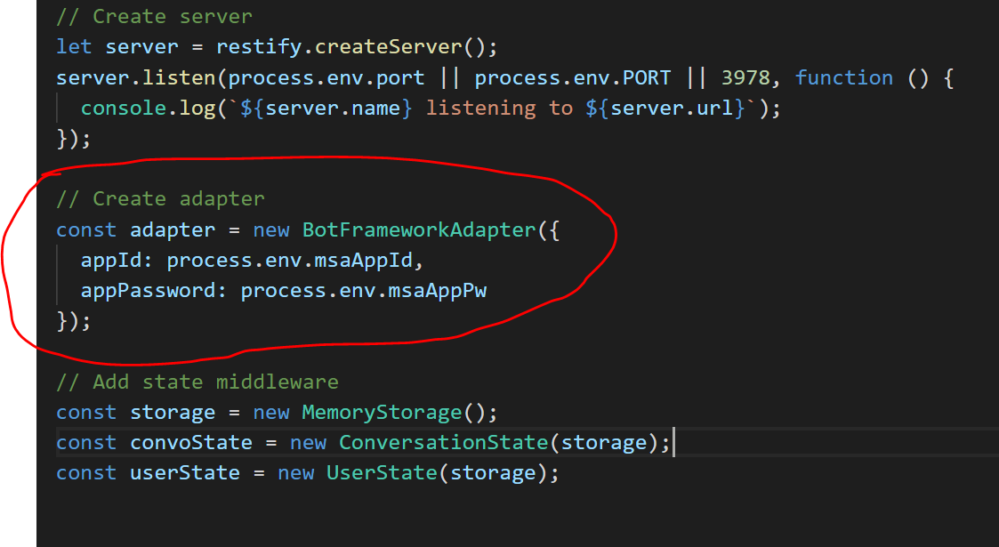This screenshot has height=547, width=999.
Task: Click the port number 3978
Action: [745, 77]
